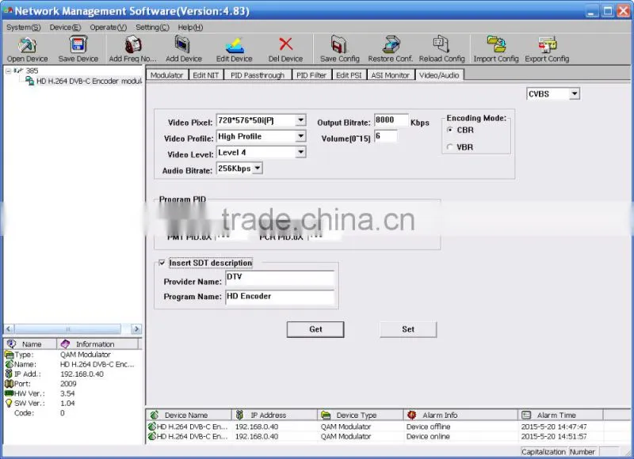
Task: Click the Port row icon
Action: coord(9,384)
